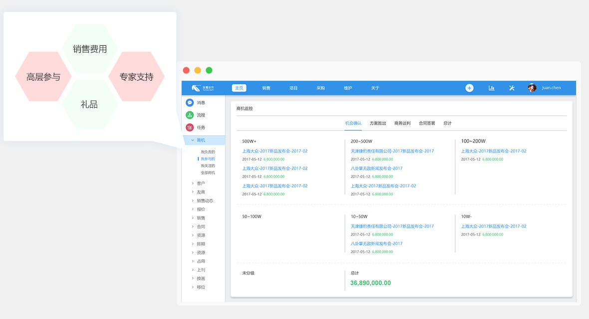This screenshot has width=589, height=319.
Task: Click the 专家支持 hexagon
Action: pyautogui.click(x=136, y=77)
